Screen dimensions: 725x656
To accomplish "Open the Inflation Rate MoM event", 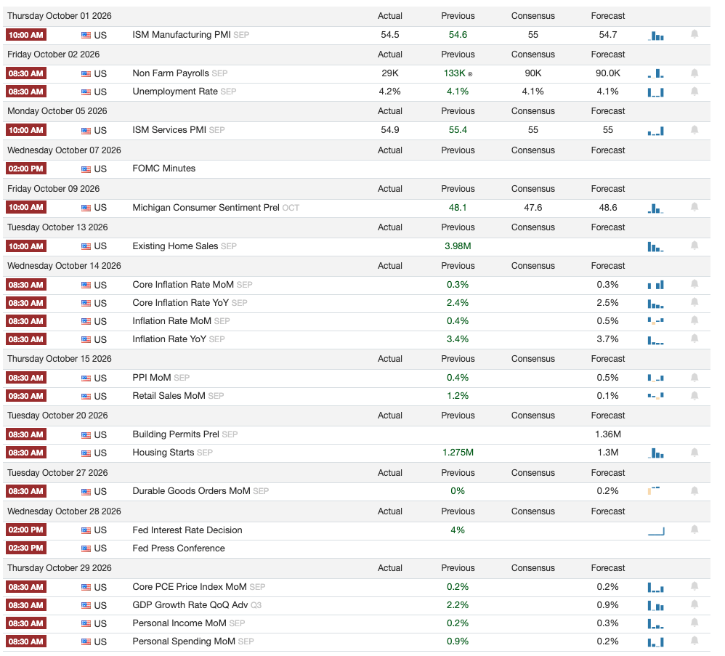I will 171,321.
